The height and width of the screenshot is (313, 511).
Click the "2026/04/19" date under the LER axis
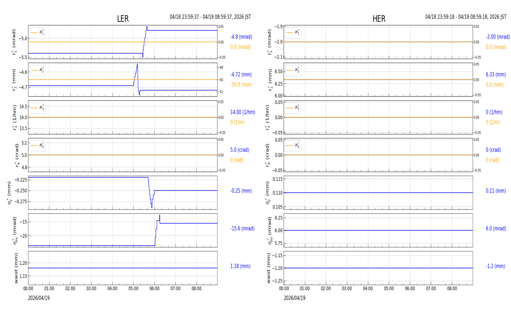tap(39, 298)
